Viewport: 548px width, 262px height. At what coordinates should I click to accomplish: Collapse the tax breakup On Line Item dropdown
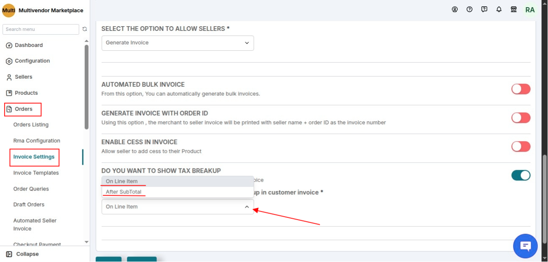[178, 207]
